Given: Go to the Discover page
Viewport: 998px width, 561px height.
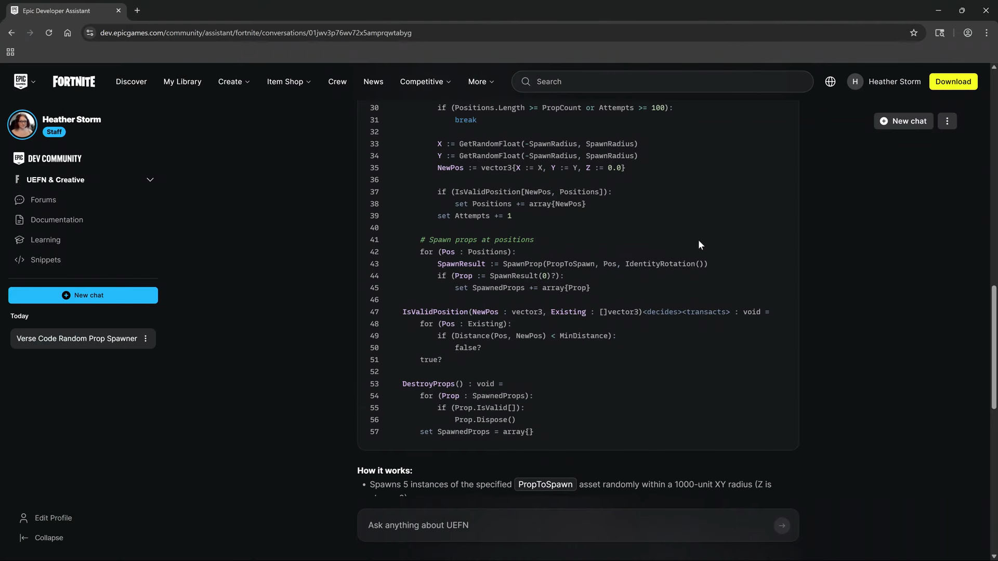Looking at the screenshot, I should tap(131, 82).
